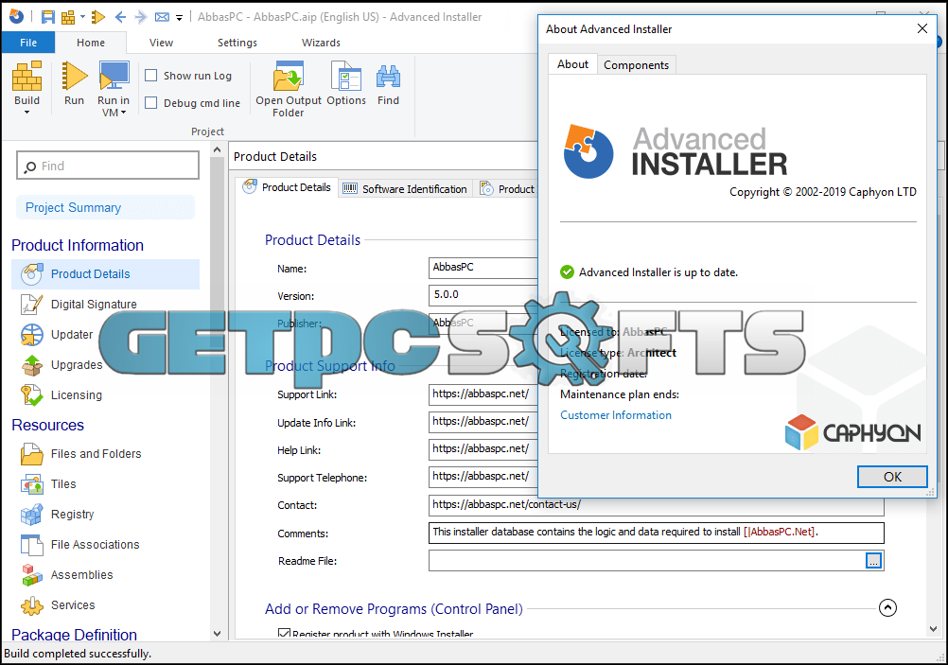
Task: Open the File menu
Action: pos(28,43)
